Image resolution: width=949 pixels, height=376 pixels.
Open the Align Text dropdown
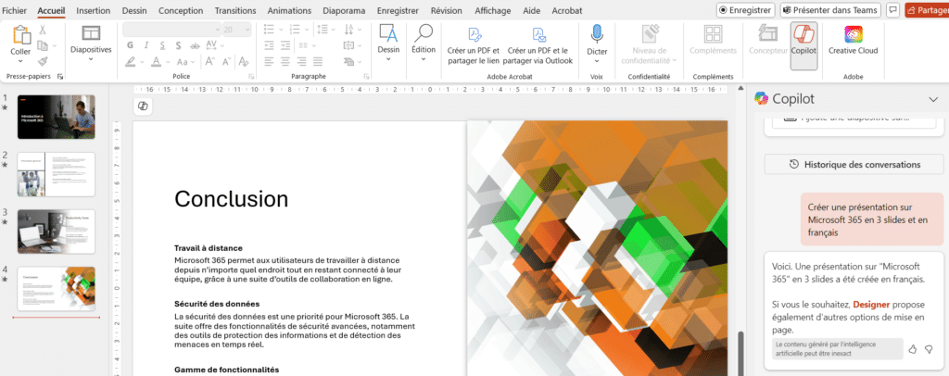click(351, 45)
